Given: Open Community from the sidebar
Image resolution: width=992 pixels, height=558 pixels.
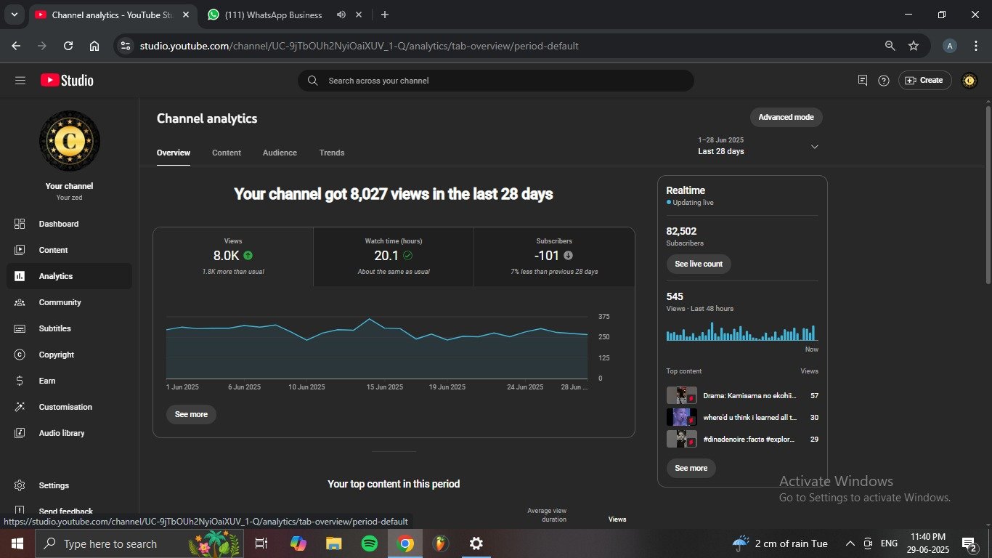Looking at the screenshot, I should 70,302.
